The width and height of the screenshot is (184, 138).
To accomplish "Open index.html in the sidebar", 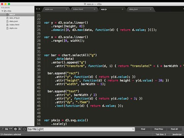I will [x=17, y=25].
